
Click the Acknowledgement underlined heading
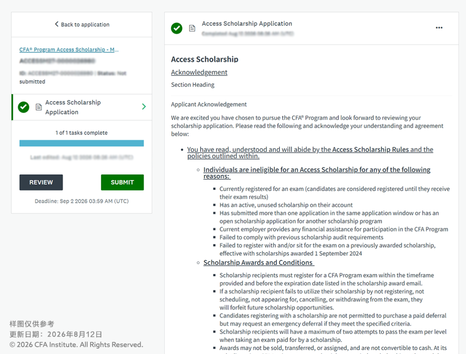coord(199,72)
